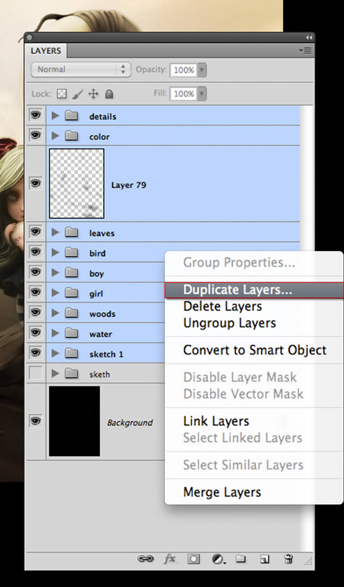Screen dimensions: 344x587
Task: Click the Opacity value field
Action: 184,70
